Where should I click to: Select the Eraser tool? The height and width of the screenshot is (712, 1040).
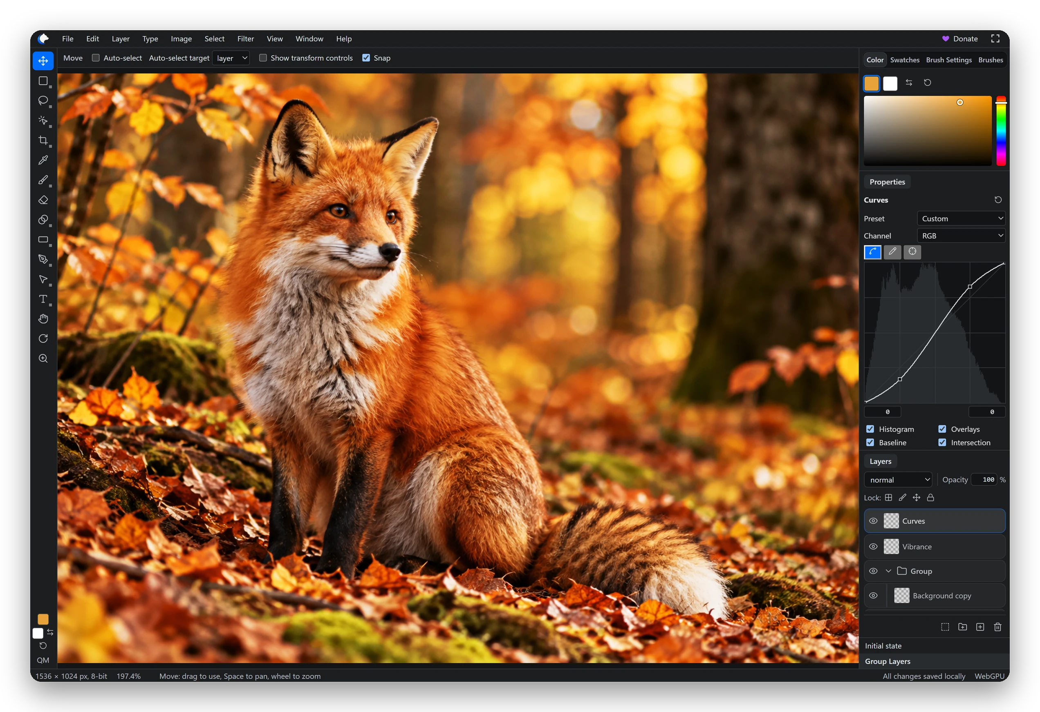point(43,200)
